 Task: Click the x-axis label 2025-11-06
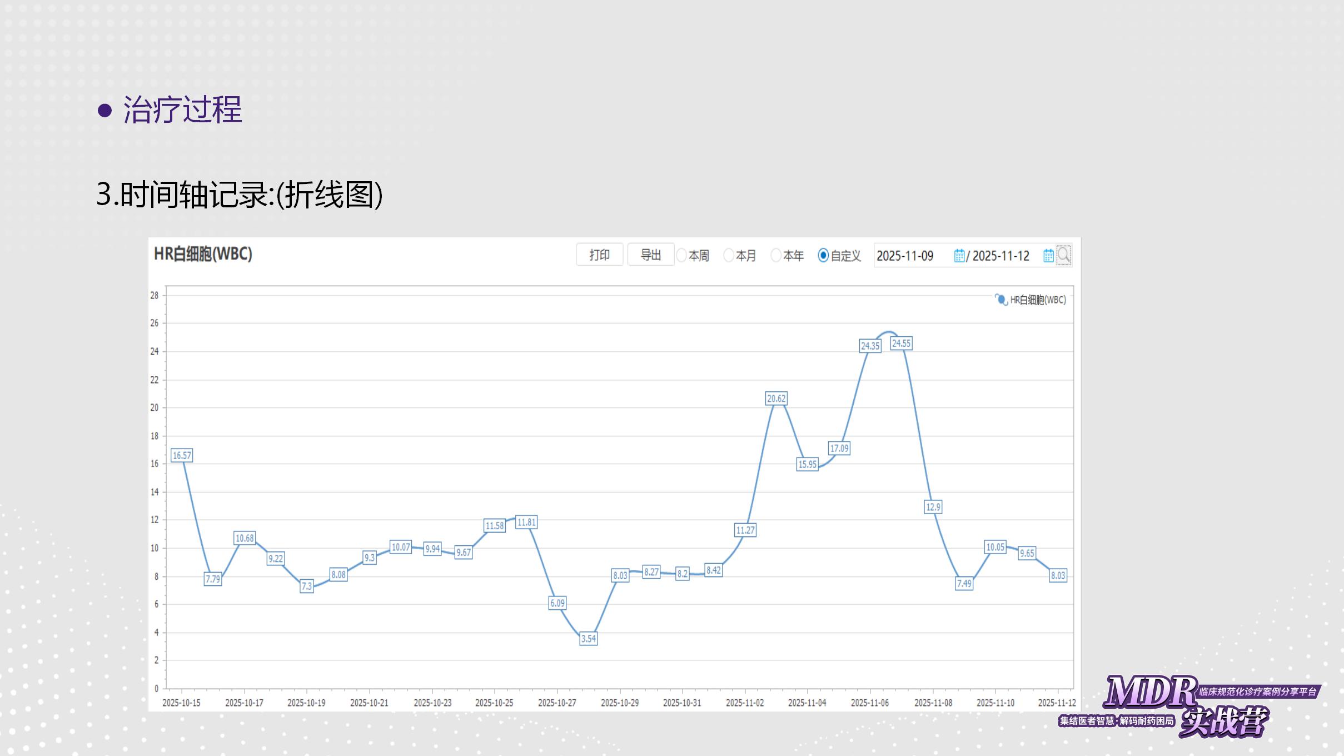pos(869,703)
